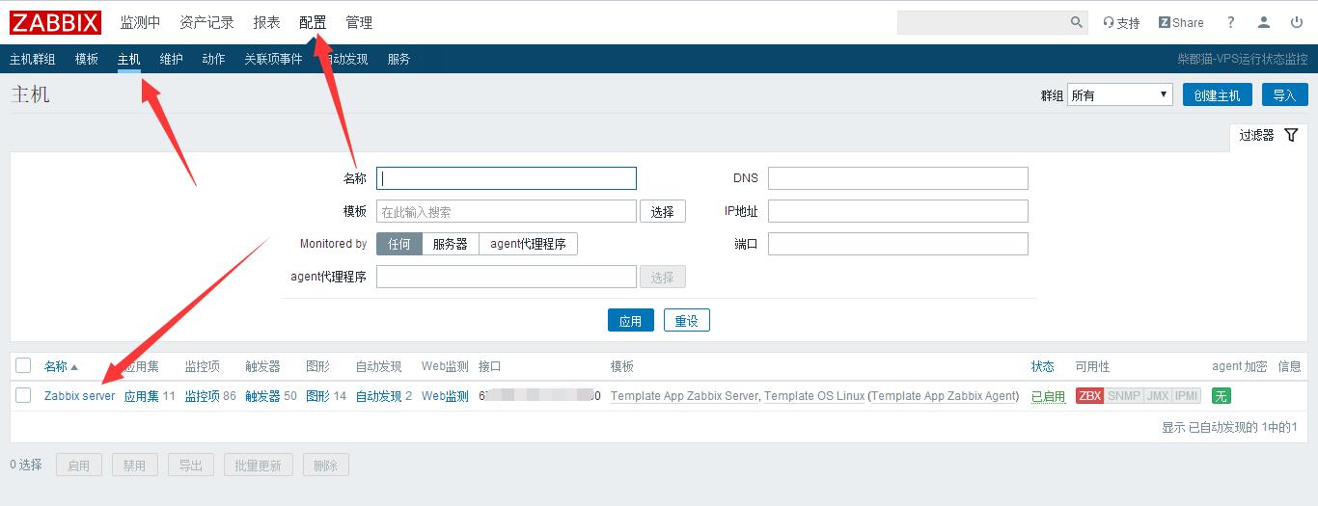Click the 应用 filter button
The height and width of the screenshot is (506, 1318).
(631, 320)
